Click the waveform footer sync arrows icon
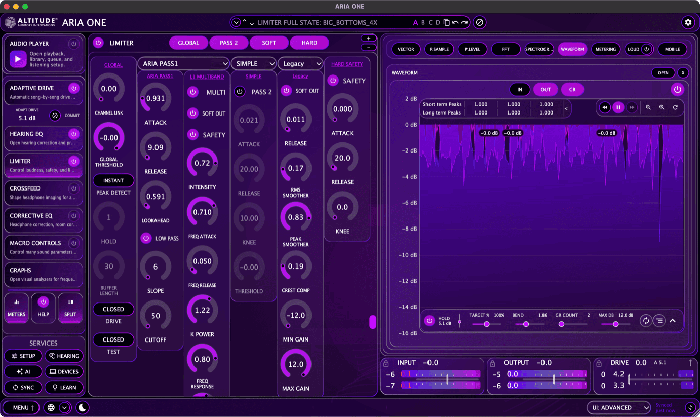 click(x=645, y=321)
